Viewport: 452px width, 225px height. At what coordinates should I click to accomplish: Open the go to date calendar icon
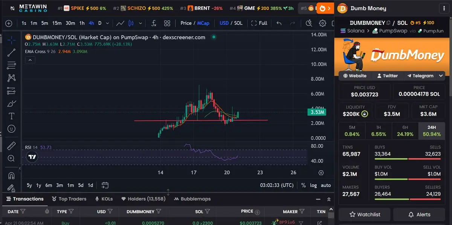tap(105, 185)
